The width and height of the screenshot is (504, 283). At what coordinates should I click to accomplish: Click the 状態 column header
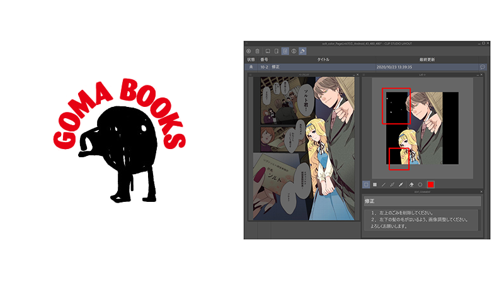[251, 59]
